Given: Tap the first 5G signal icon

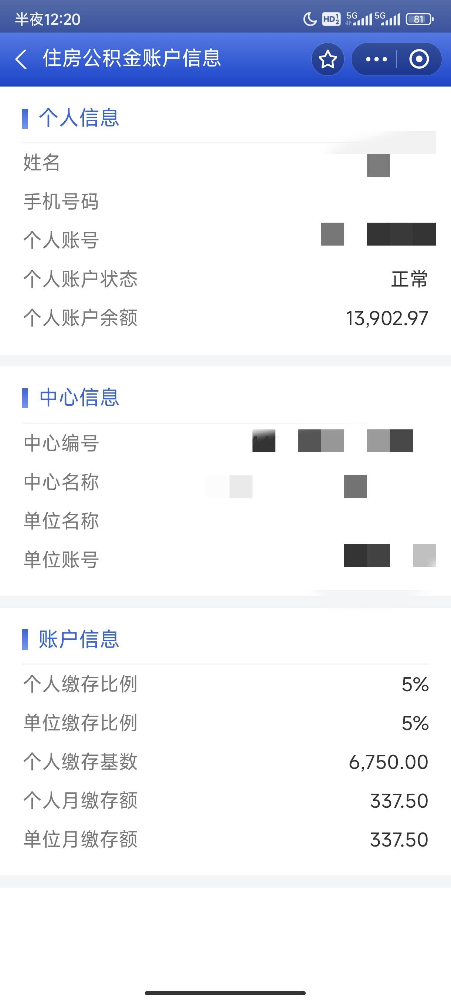Looking at the screenshot, I should [x=358, y=19].
